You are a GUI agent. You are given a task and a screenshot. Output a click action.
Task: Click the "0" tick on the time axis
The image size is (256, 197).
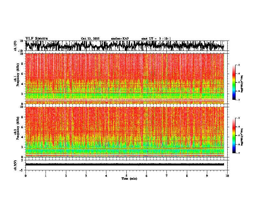click(x=26, y=176)
